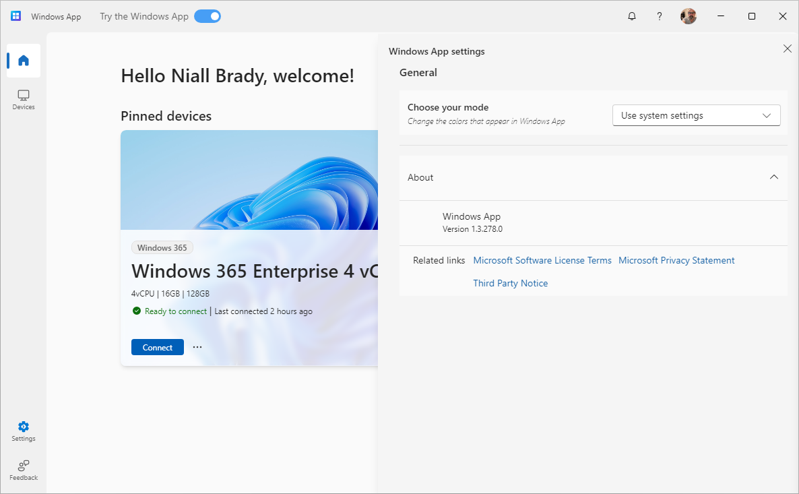Open the notifications bell
The width and height of the screenshot is (799, 494).
click(632, 16)
